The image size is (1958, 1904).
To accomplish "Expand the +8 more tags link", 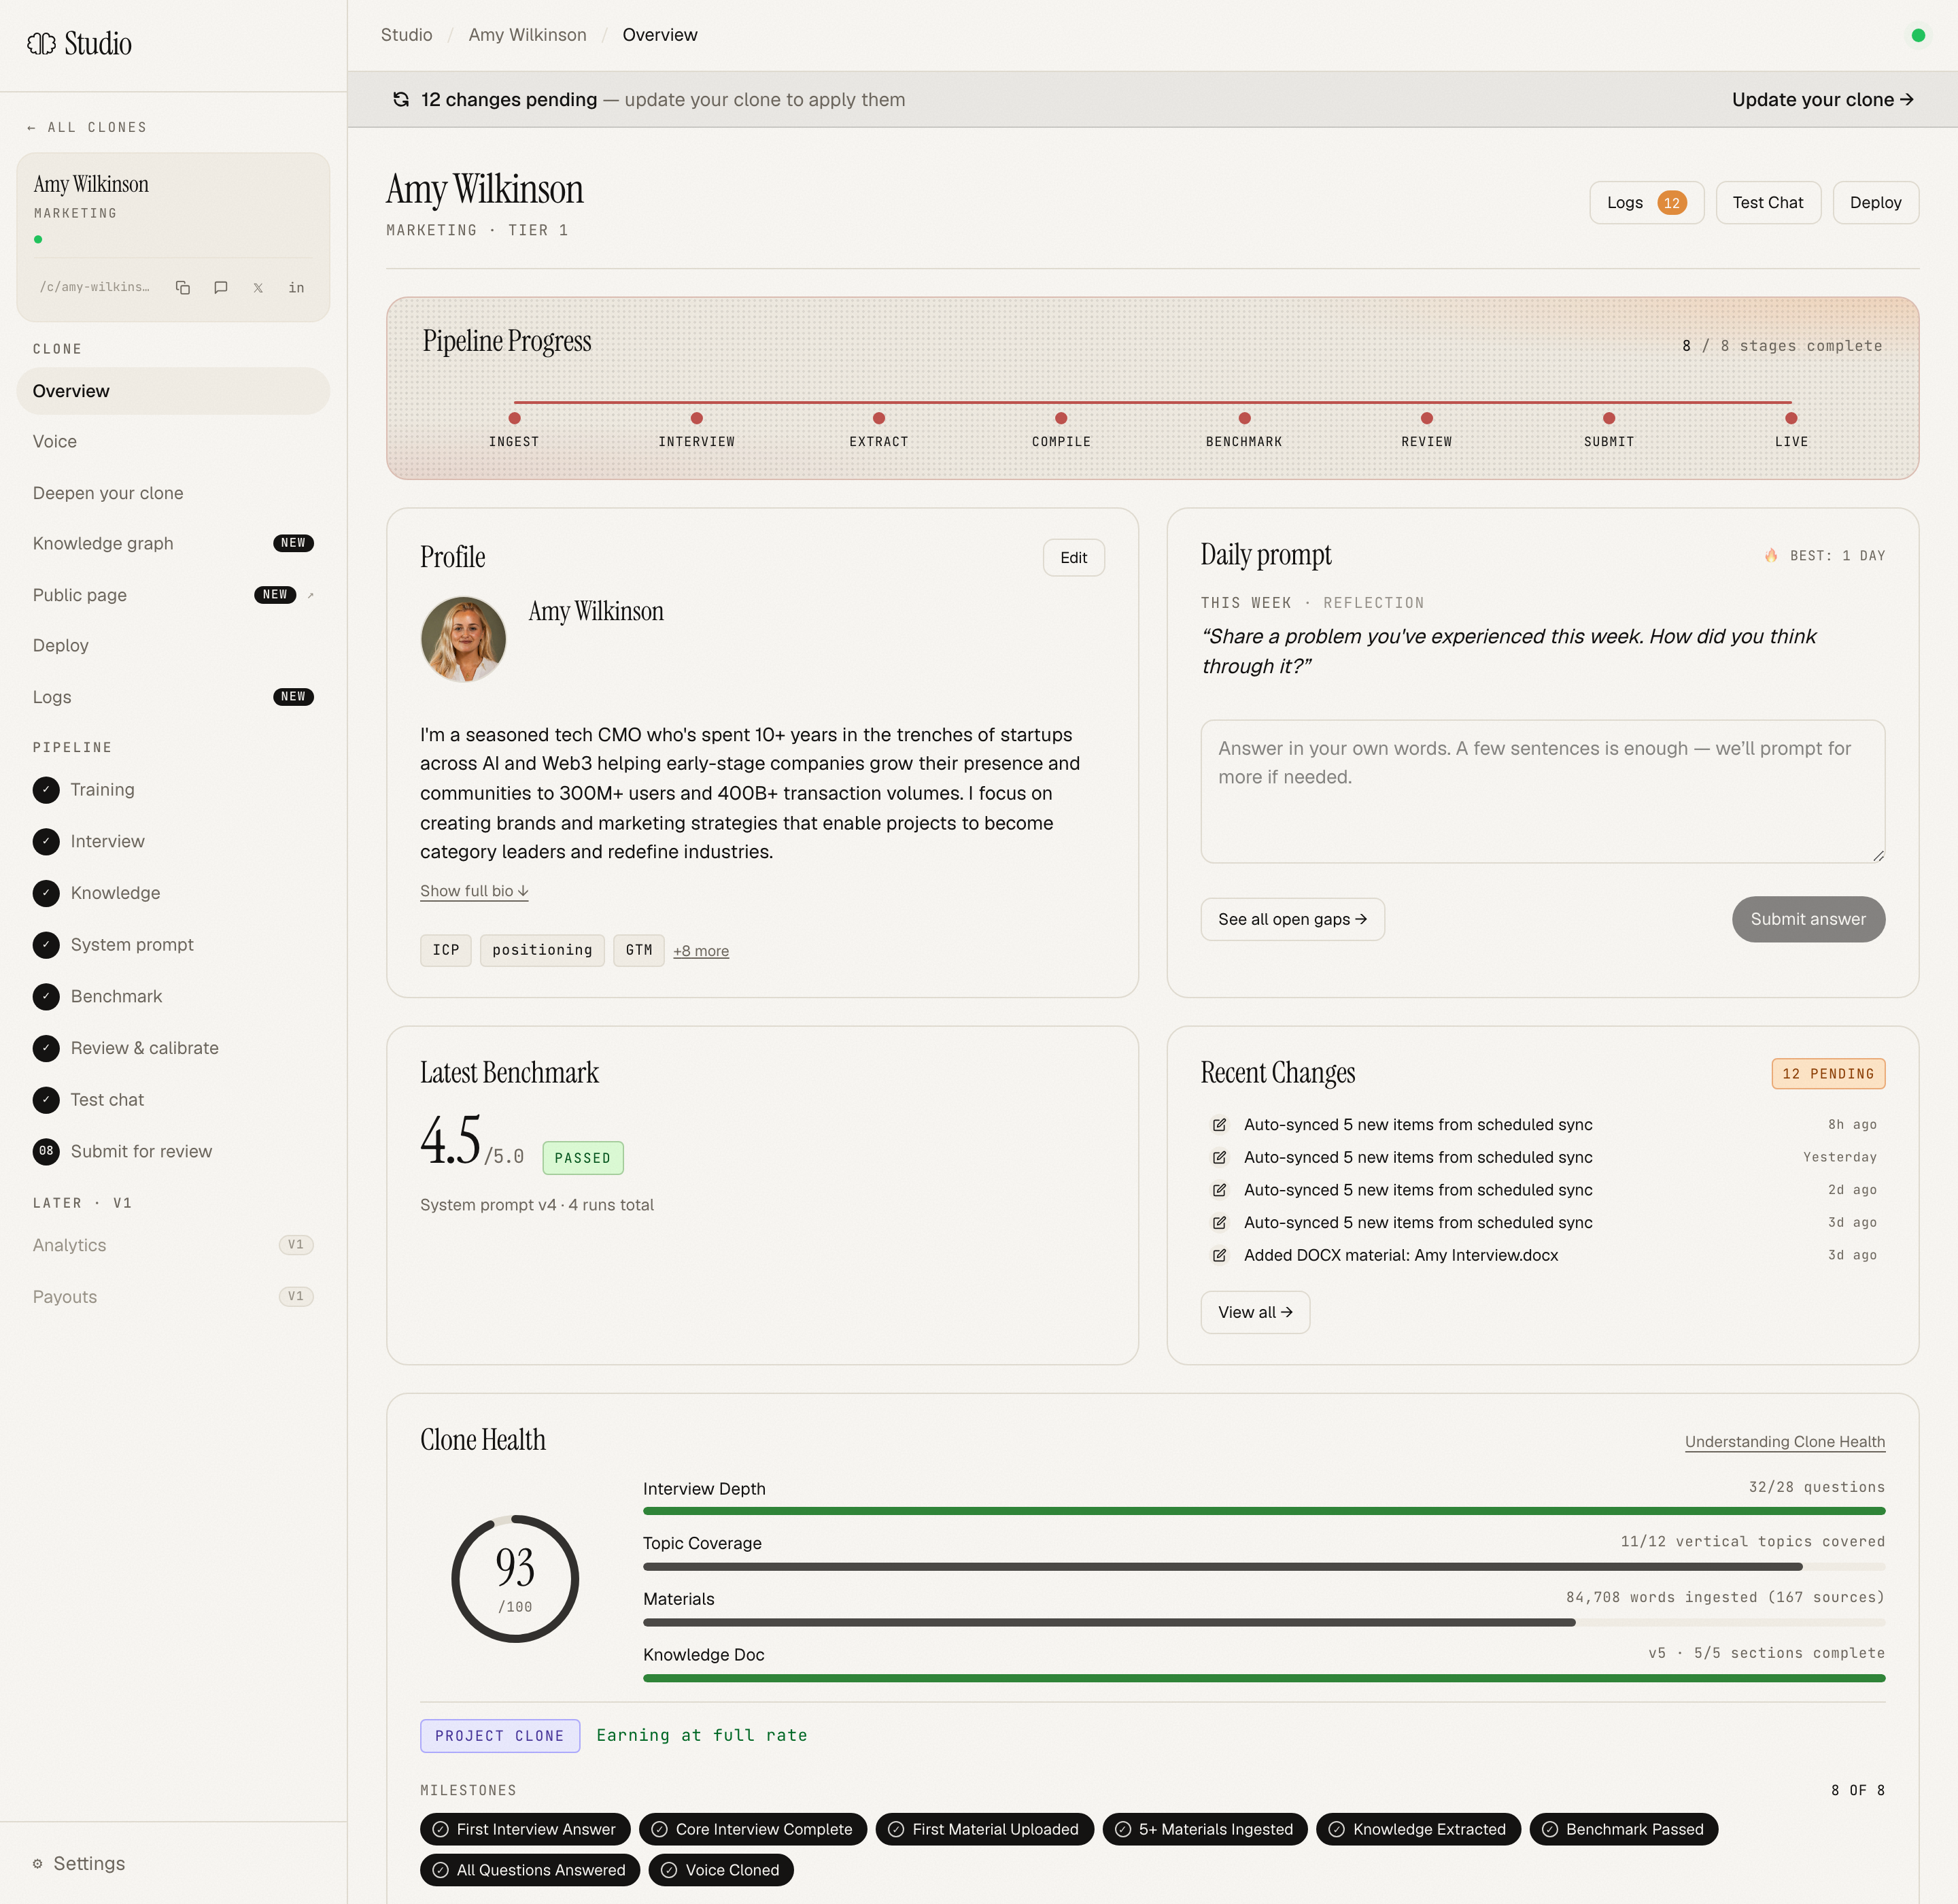I will (x=700, y=951).
